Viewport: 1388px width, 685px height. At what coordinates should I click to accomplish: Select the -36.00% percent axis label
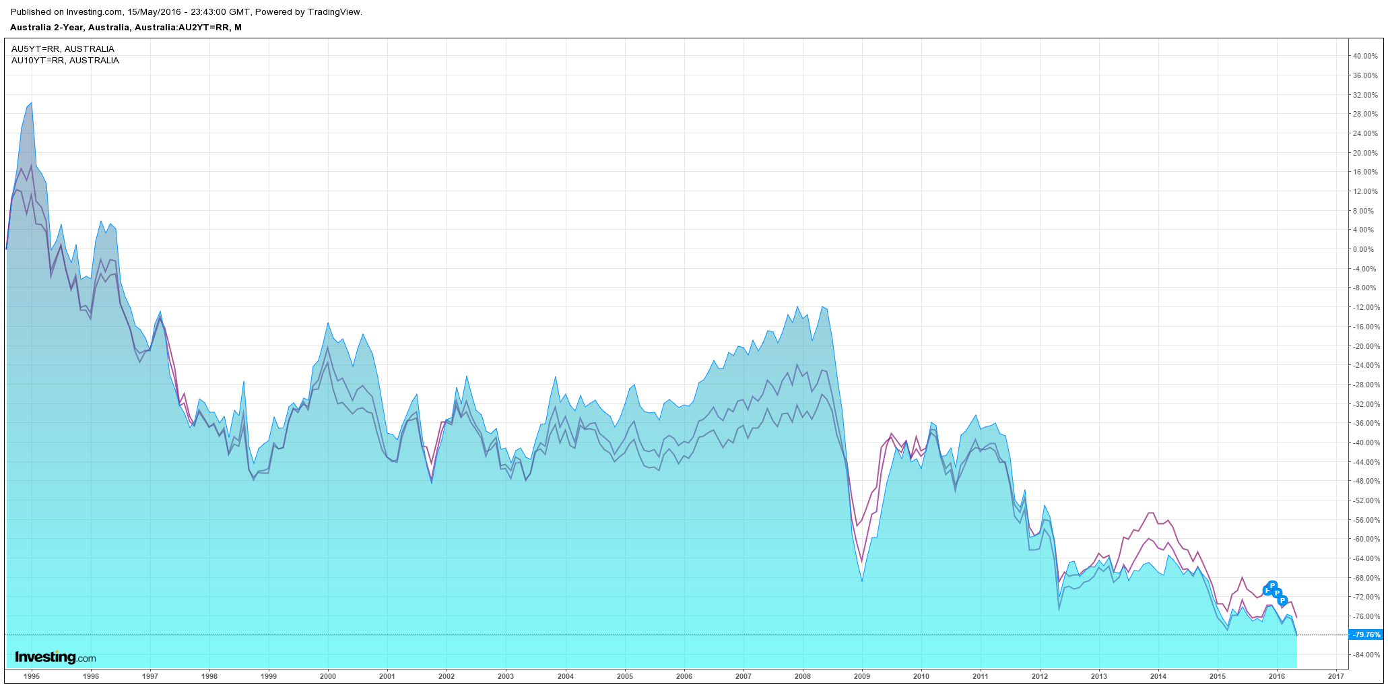click(1366, 423)
